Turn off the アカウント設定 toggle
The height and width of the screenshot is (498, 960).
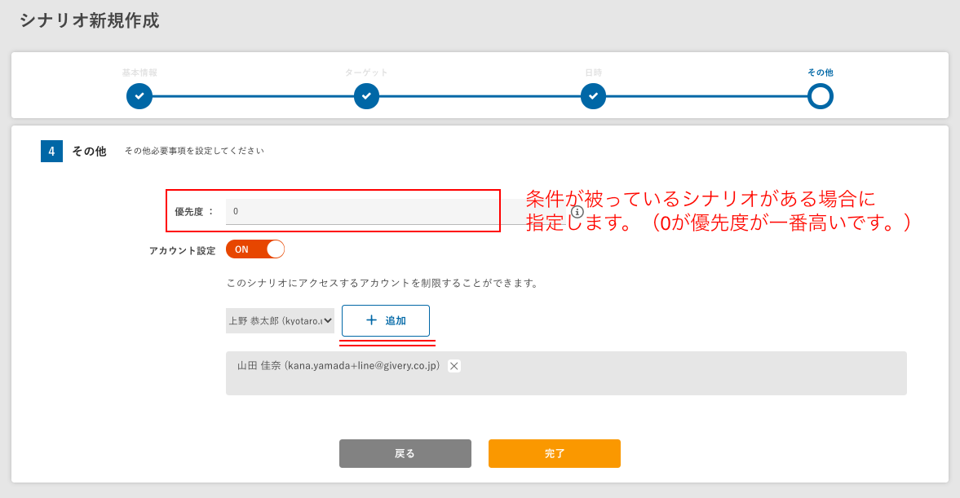pos(255,249)
